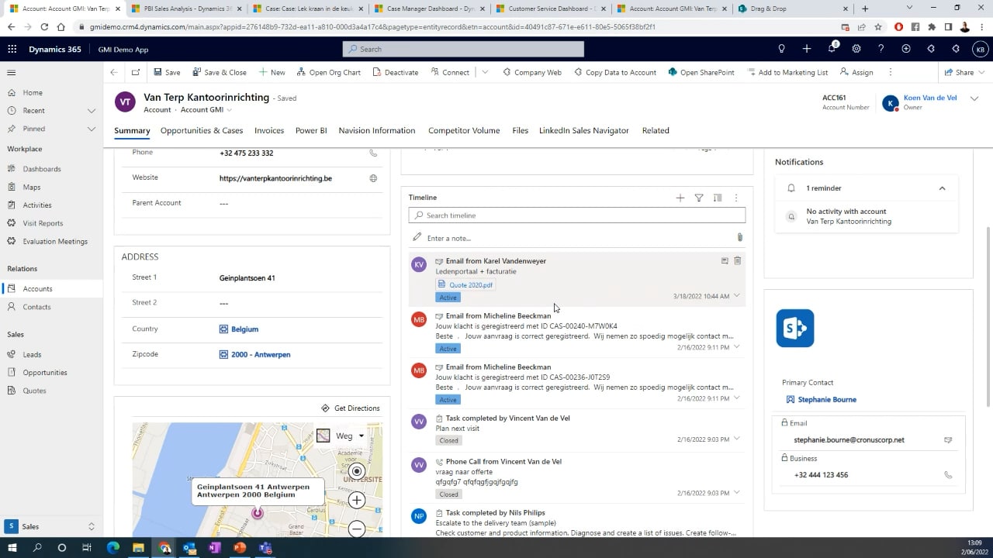The image size is (993, 558).
Task: Expand the owner header chevron next to Koen Van de Vel
Action: point(975,98)
